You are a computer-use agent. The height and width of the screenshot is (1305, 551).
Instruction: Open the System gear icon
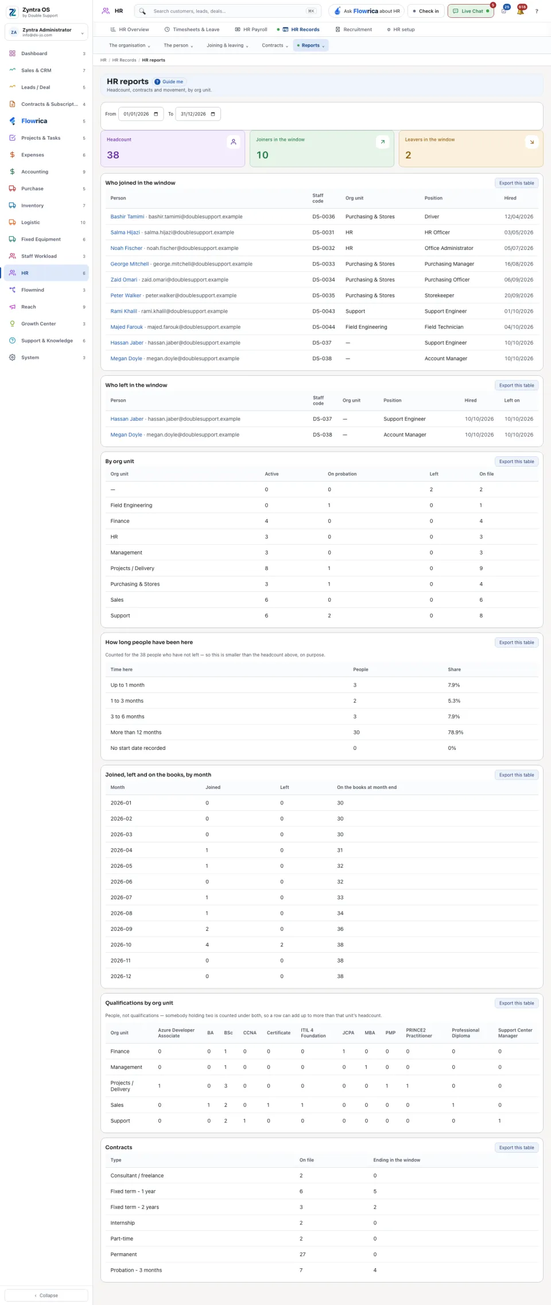pos(13,357)
